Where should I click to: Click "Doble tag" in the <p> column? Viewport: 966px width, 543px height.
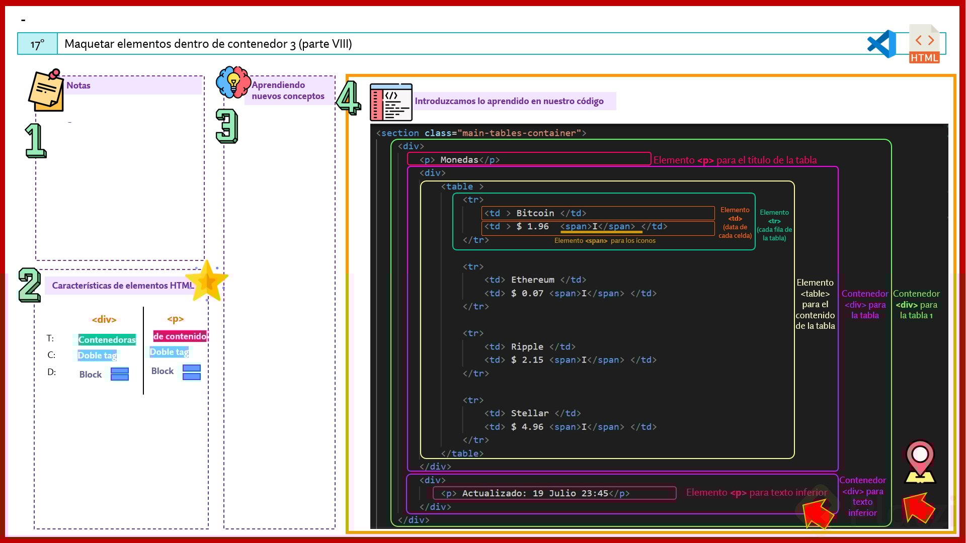(169, 352)
